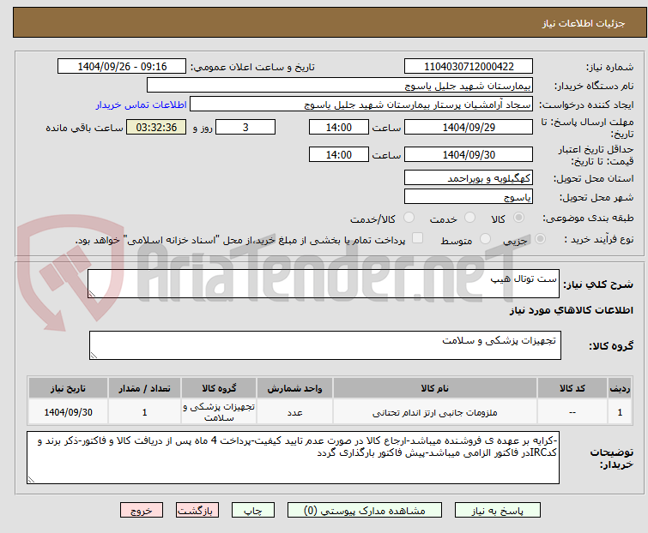Click the buyer notes textarea توضیحات خریدار

pos(293,458)
